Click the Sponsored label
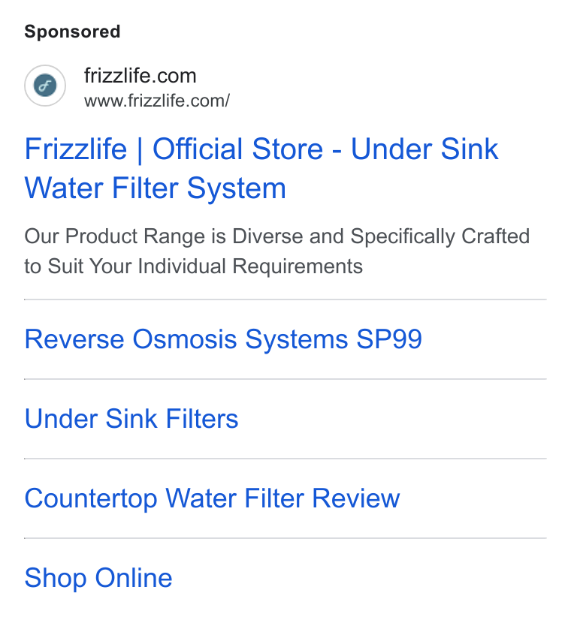This screenshot has width=571, height=617. 72,32
